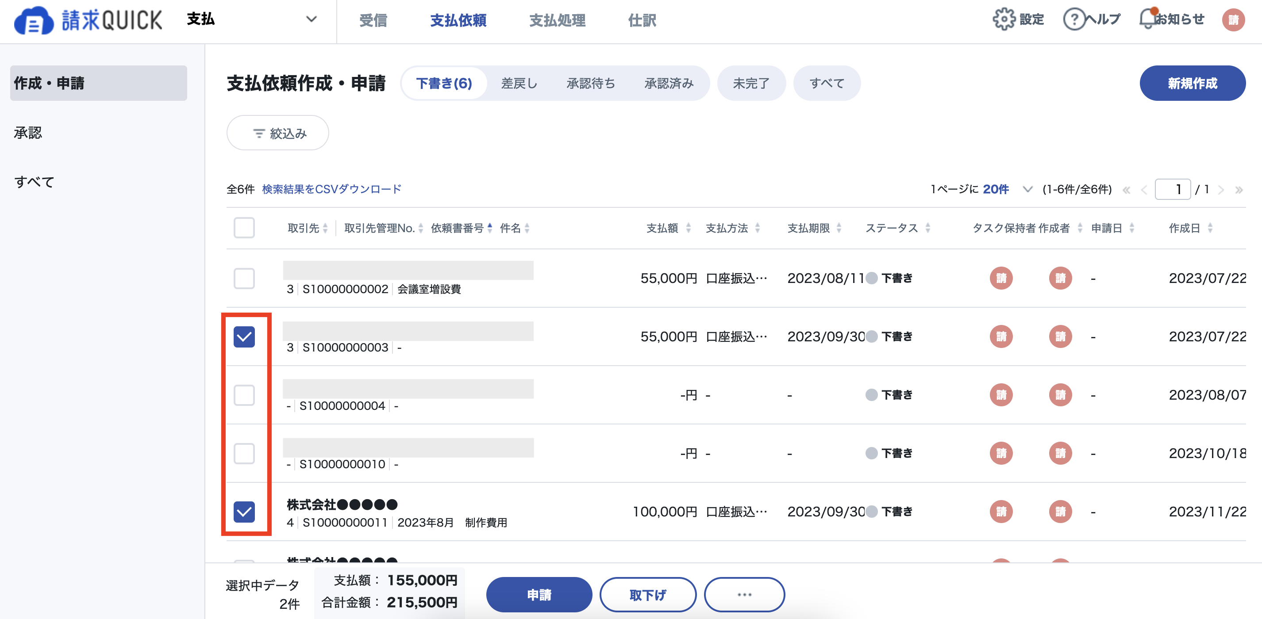Select the すべて filter pill
The width and height of the screenshot is (1262, 619).
[827, 83]
